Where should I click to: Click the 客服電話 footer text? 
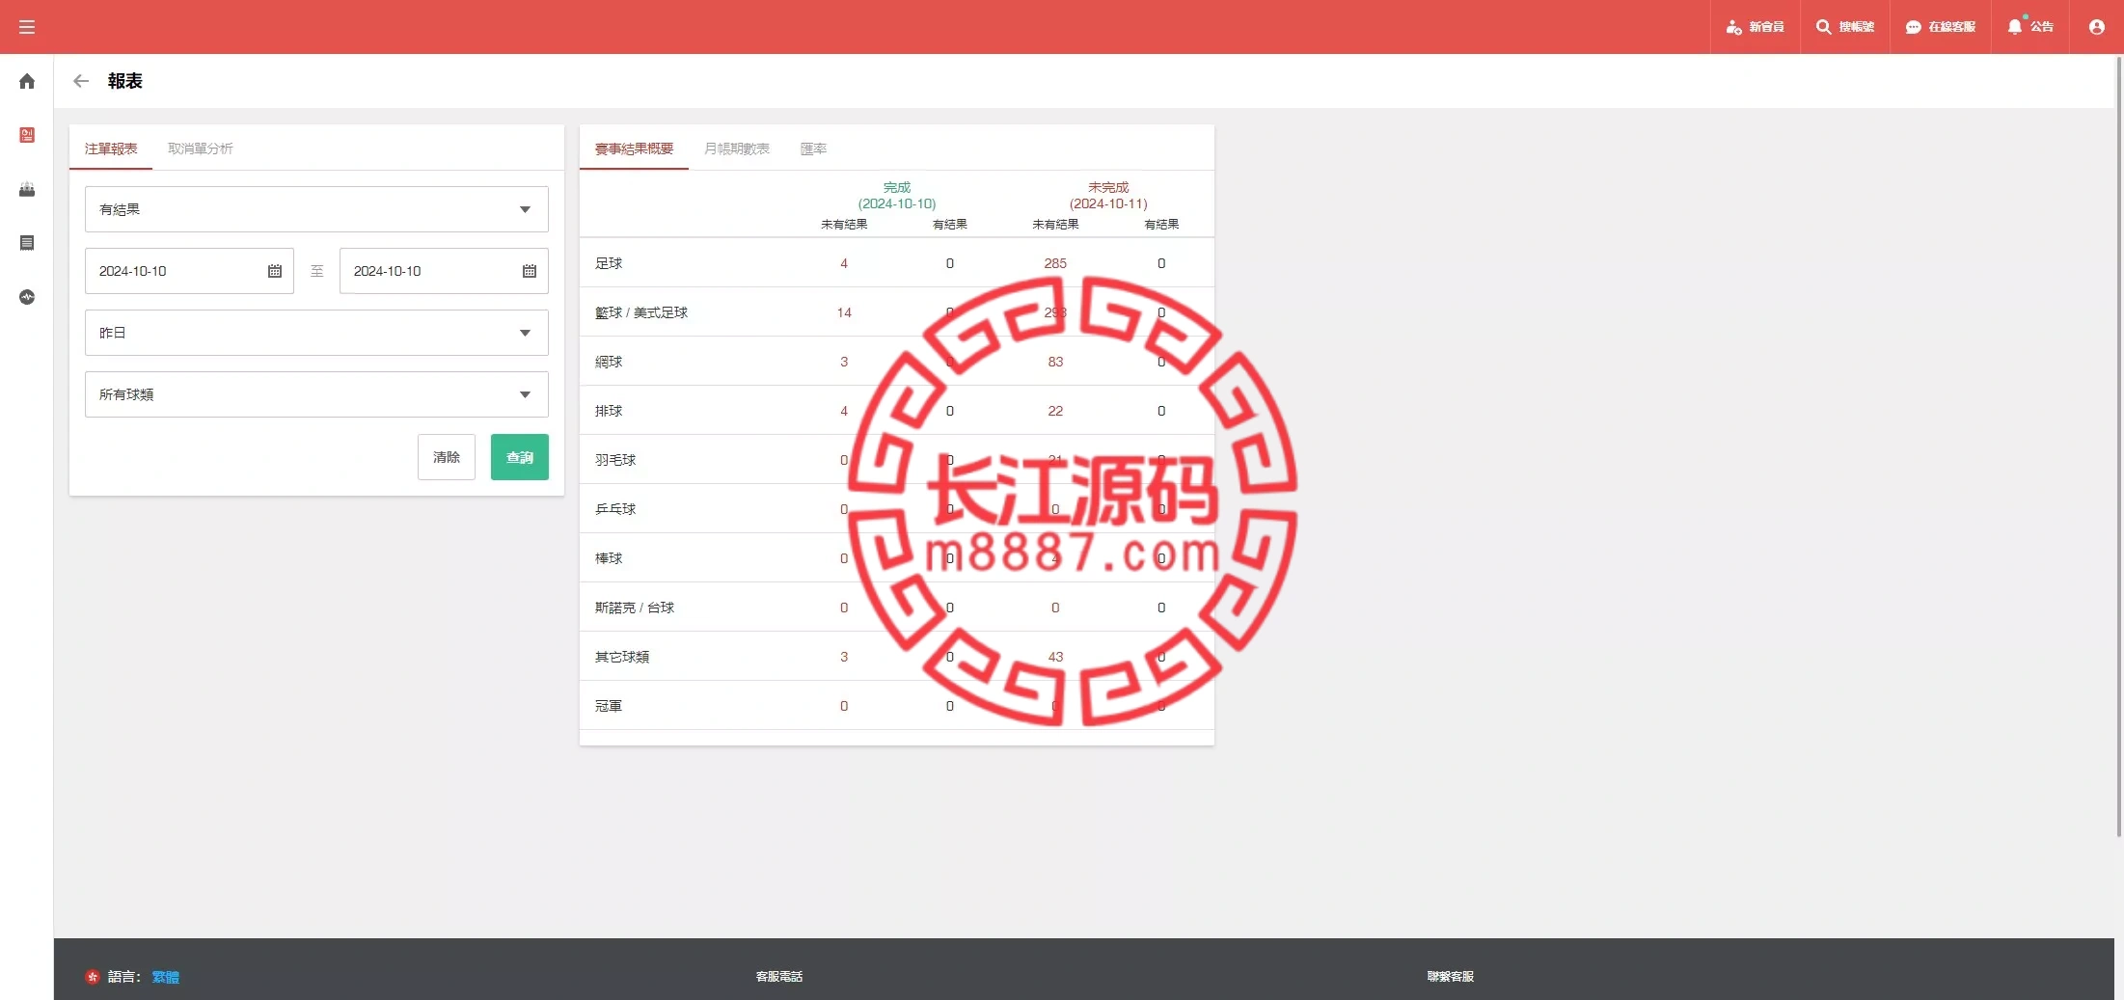(779, 977)
